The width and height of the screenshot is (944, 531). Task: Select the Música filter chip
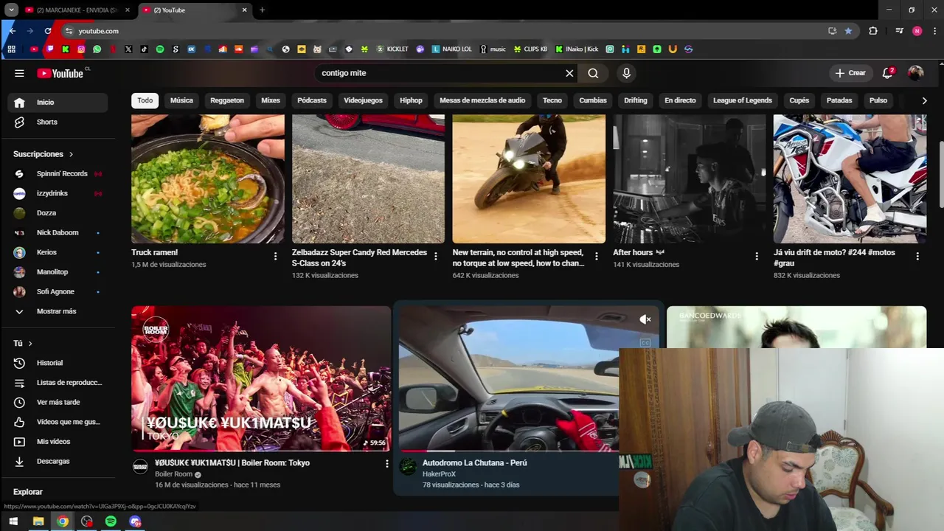181,100
